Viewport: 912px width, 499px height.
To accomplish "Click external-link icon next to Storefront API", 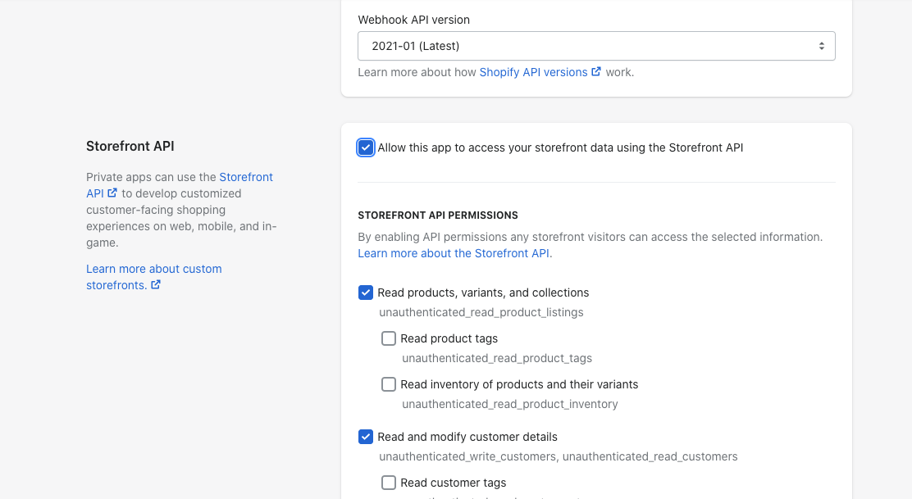I will pos(112,193).
